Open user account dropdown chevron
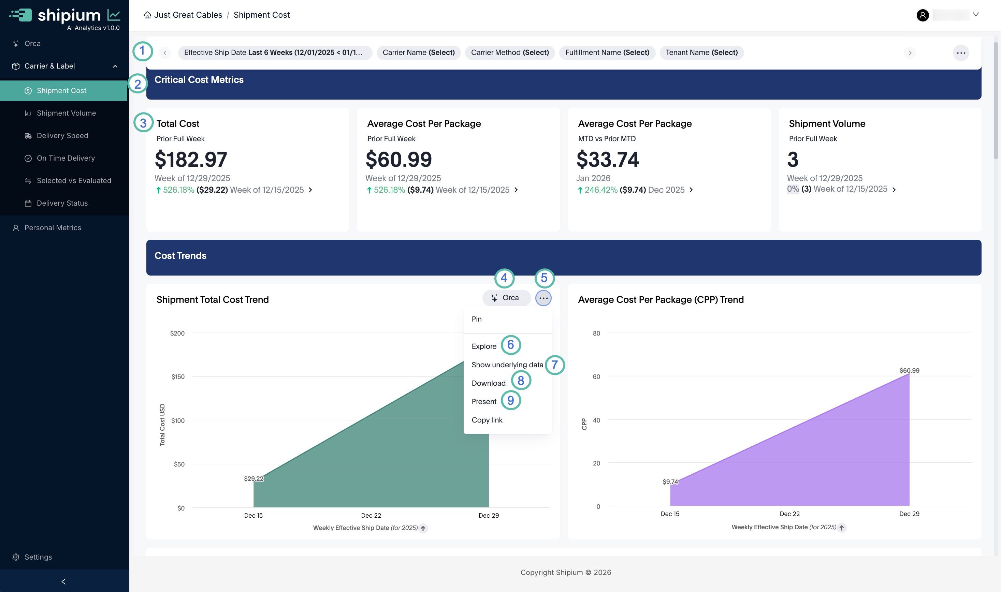Image resolution: width=1001 pixels, height=592 pixels. 975,15
